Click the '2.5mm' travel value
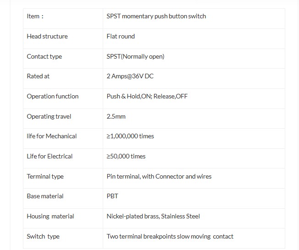This screenshot has height=250, width=299. (116, 117)
